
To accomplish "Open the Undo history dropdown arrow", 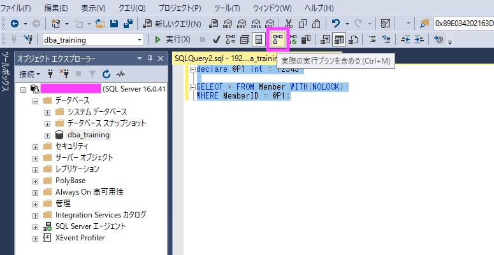I will click(x=347, y=24).
